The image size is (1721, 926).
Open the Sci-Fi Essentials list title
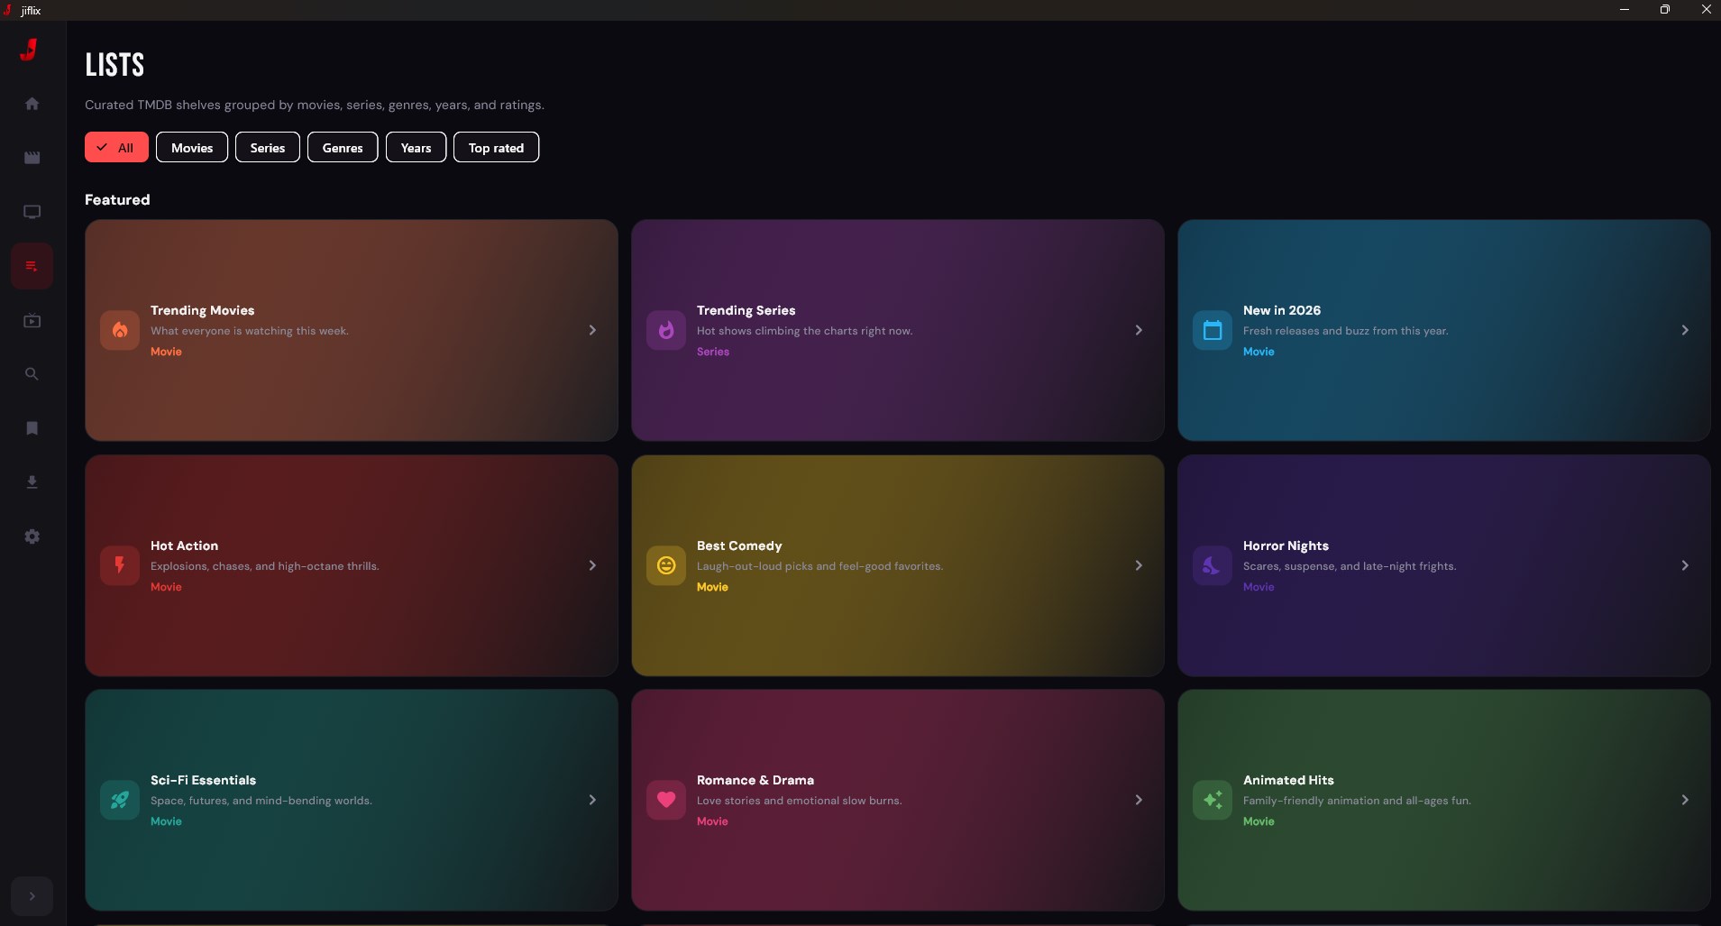click(x=203, y=780)
